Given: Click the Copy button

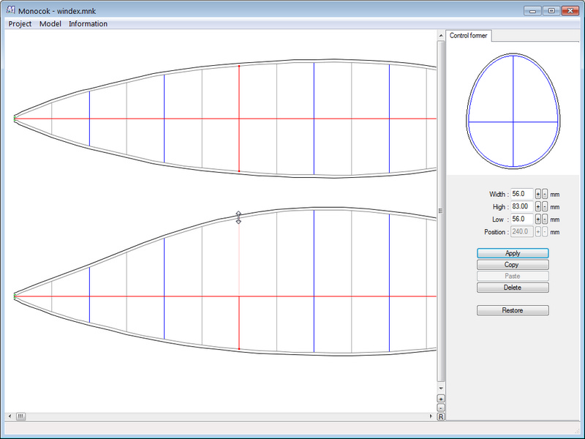Looking at the screenshot, I should tap(513, 265).
